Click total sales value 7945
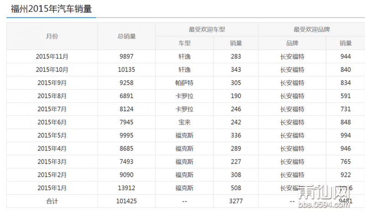 click(x=126, y=122)
